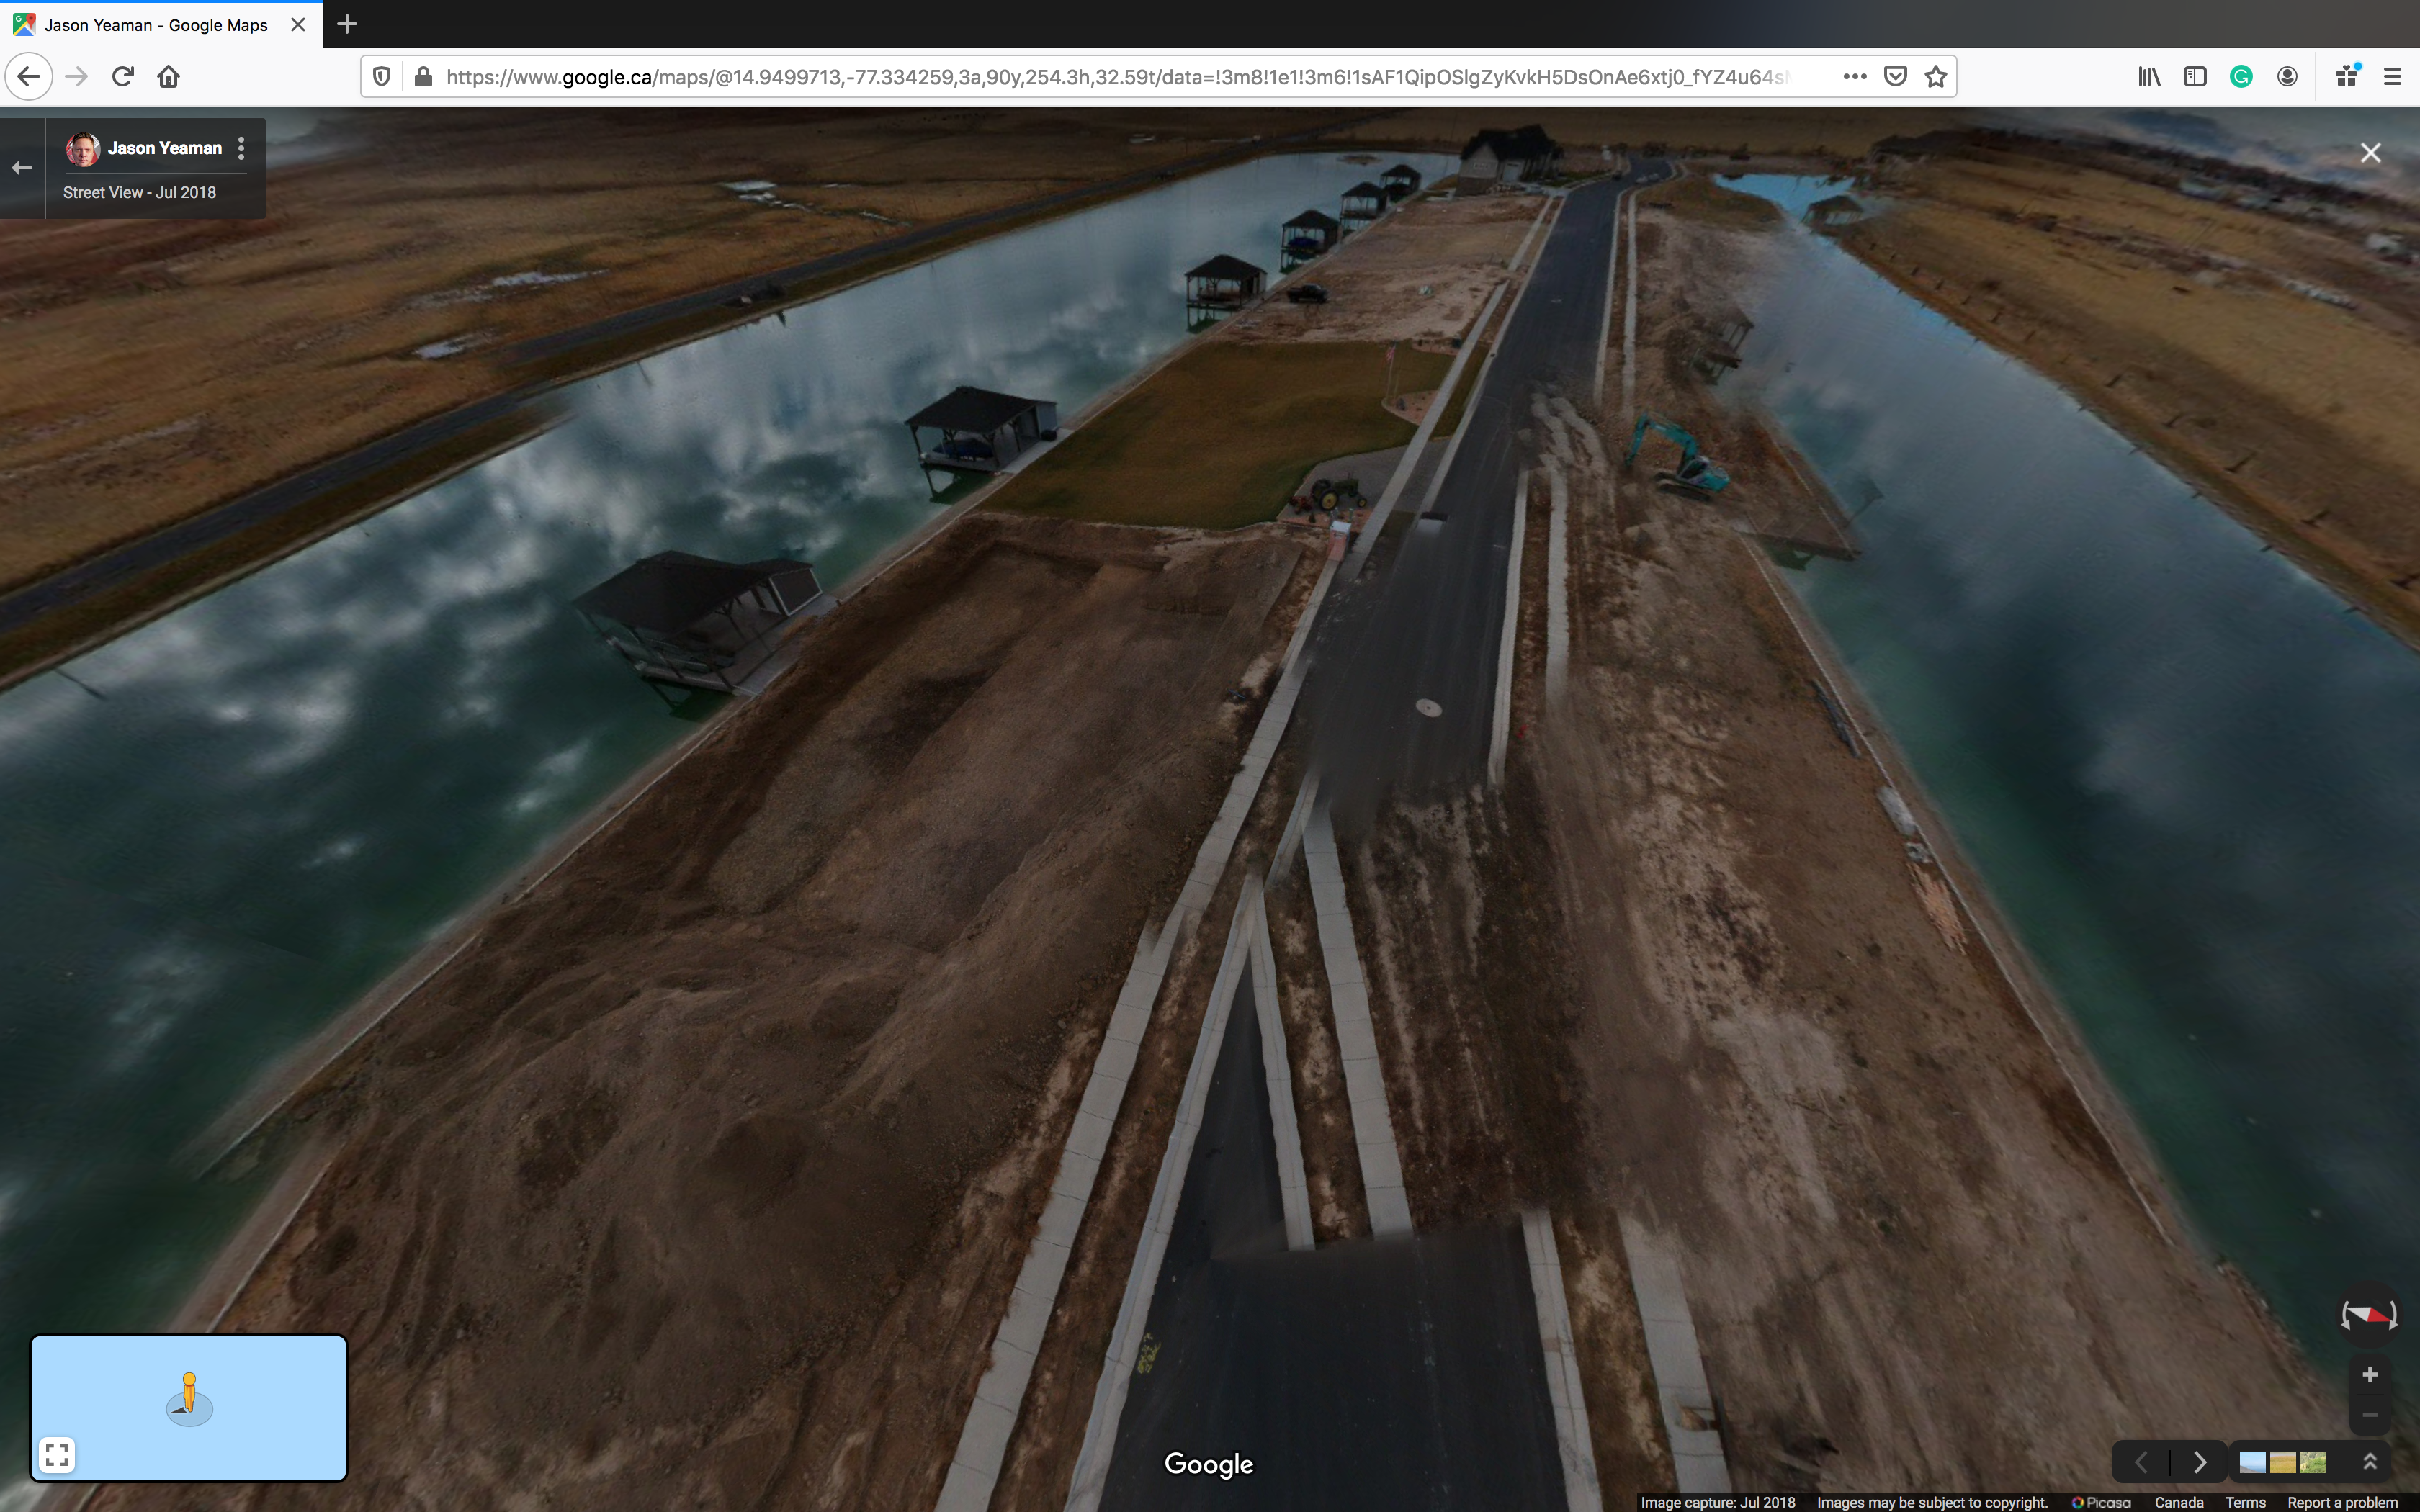Image resolution: width=2420 pixels, height=1512 pixels.
Task: Toggle tracking protection shield icon
Action: click(381, 77)
